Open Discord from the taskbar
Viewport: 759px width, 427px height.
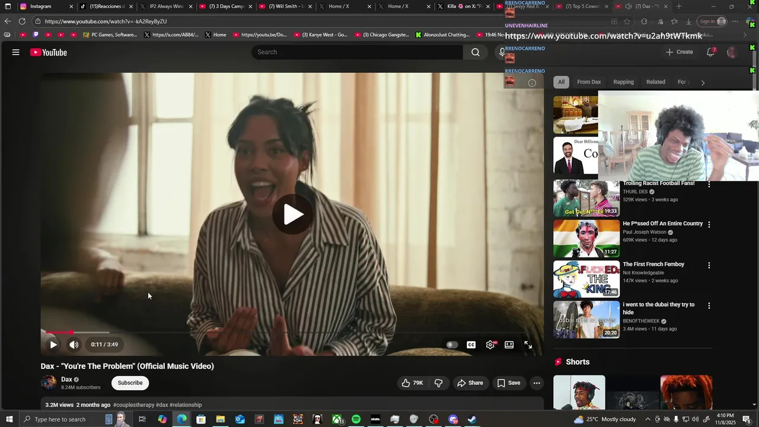coord(453,419)
